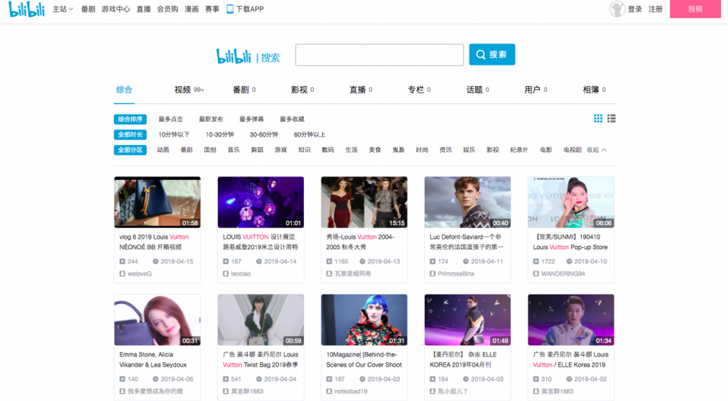This screenshot has height=401, width=728.
Task: Click play count icon for weloveG video
Action: click(x=122, y=261)
